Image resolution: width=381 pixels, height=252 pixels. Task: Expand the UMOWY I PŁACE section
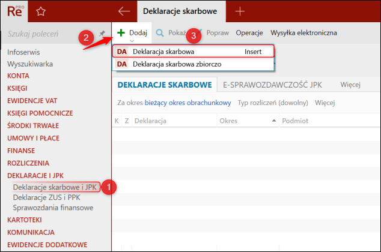coord(33,138)
